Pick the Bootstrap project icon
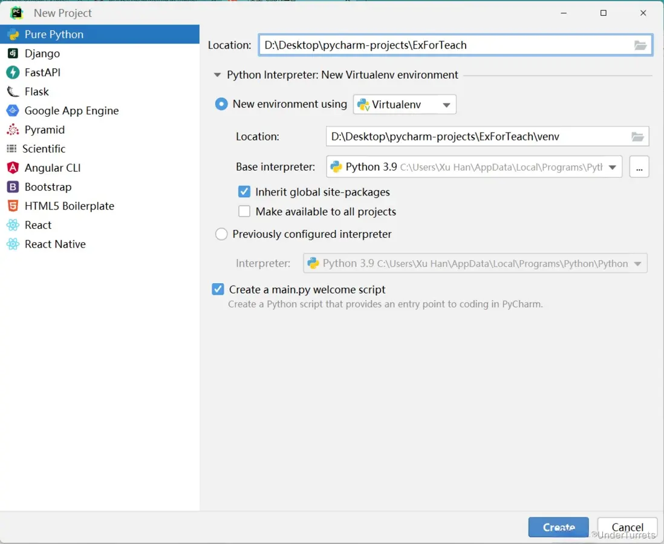 (x=13, y=187)
